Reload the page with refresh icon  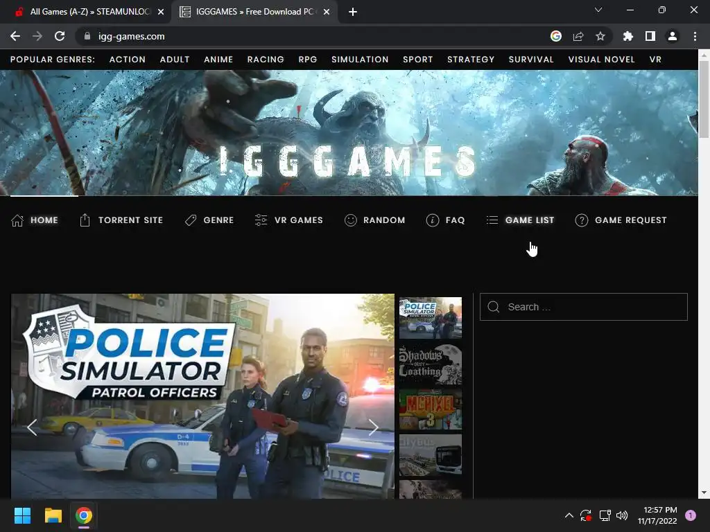click(x=60, y=36)
